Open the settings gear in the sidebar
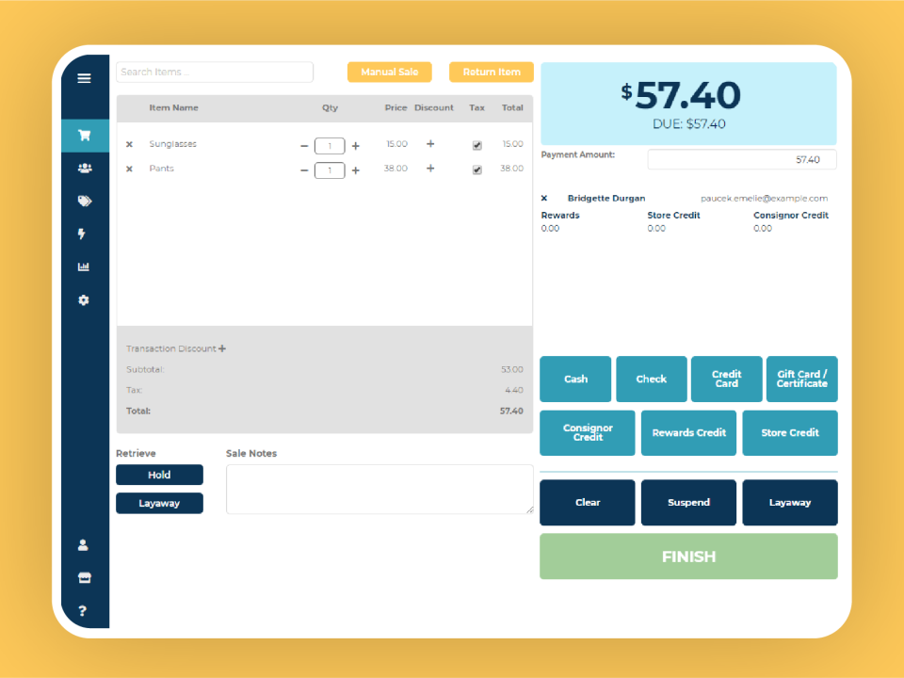This screenshot has height=678, width=904. click(84, 299)
